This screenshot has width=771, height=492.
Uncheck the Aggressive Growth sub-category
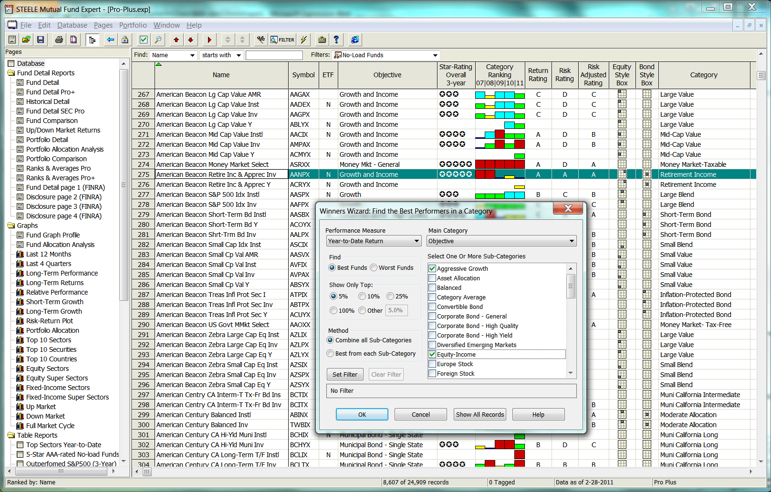click(432, 268)
